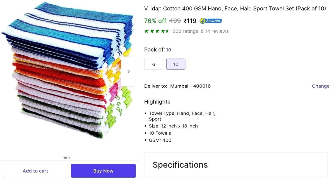
Task: Click the Highlights section heading
Action: click(157, 102)
